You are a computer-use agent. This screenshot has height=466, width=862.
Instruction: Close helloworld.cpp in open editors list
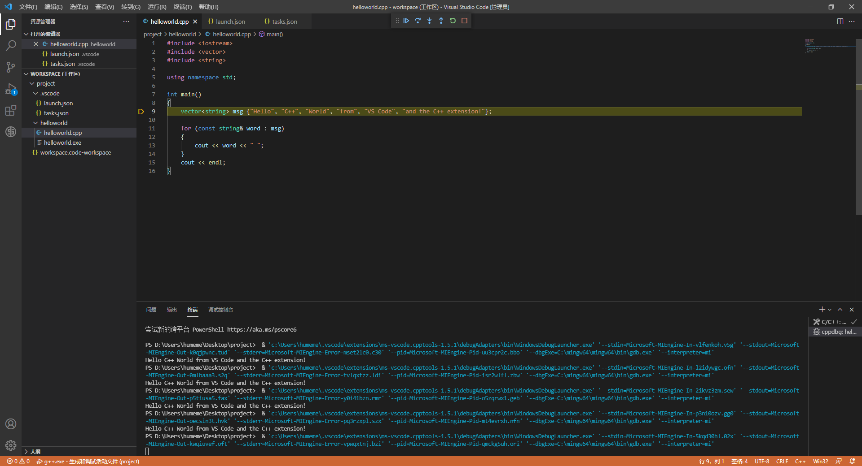pyautogui.click(x=36, y=44)
